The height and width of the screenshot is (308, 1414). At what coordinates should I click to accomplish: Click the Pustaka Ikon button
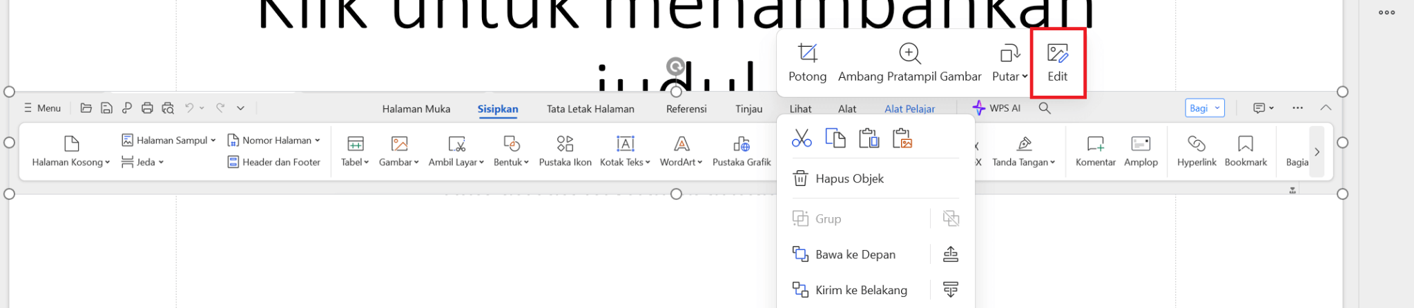point(565,152)
